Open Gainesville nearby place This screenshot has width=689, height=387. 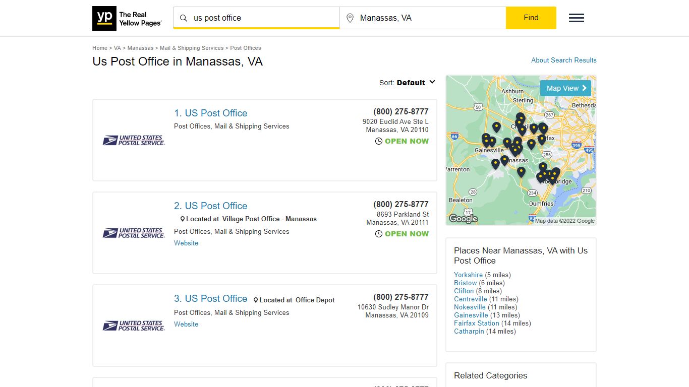pyautogui.click(x=471, y=315)
